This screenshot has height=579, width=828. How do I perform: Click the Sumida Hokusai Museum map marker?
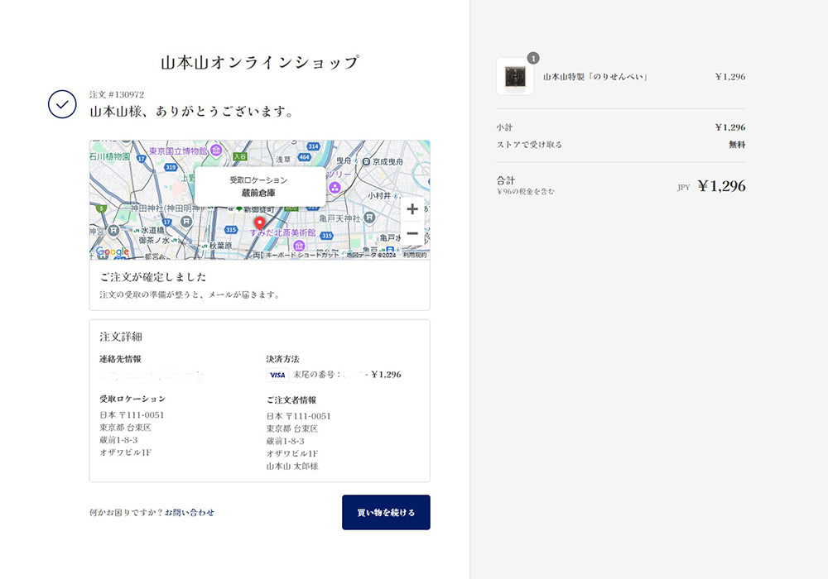point(300,246)
